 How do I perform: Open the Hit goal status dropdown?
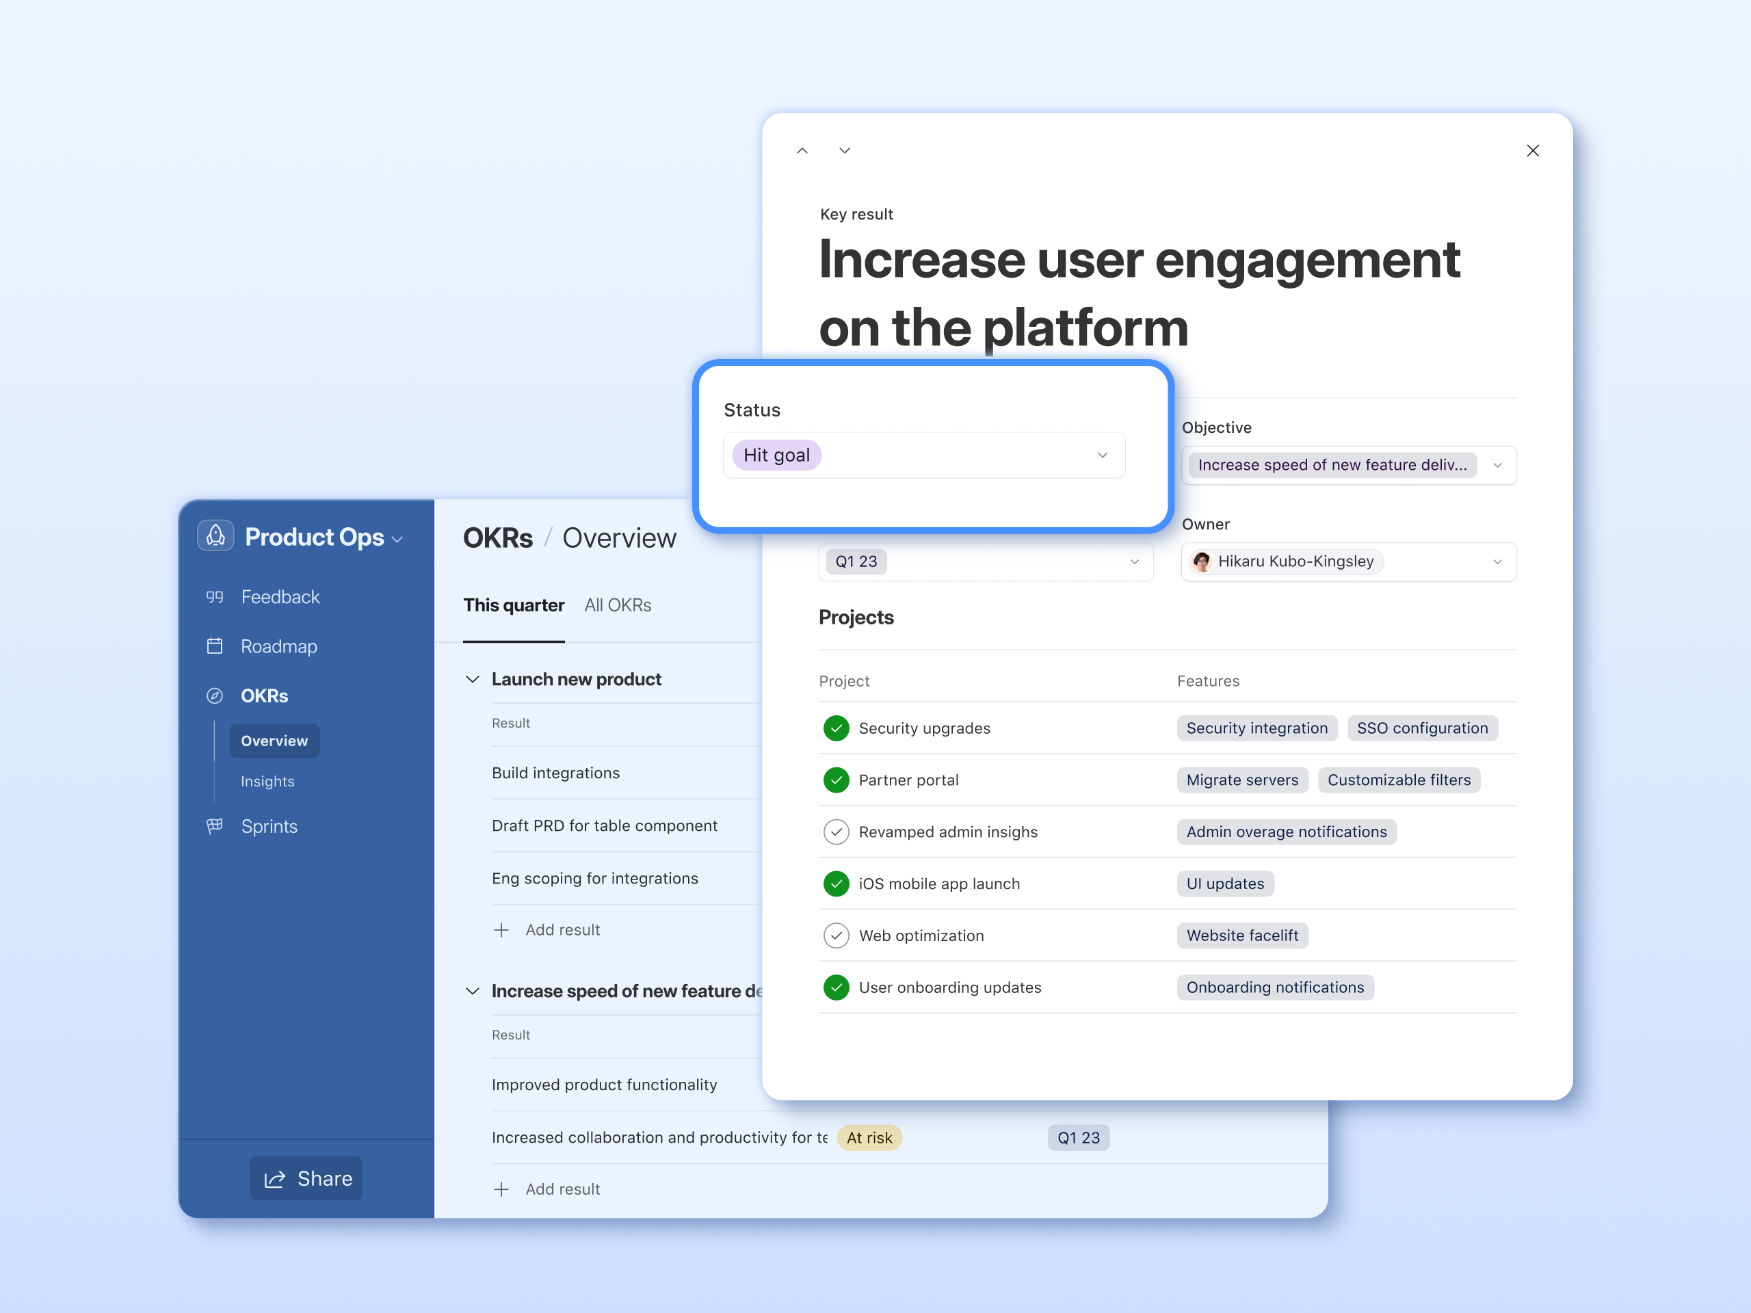click(x=1102, y=455)
